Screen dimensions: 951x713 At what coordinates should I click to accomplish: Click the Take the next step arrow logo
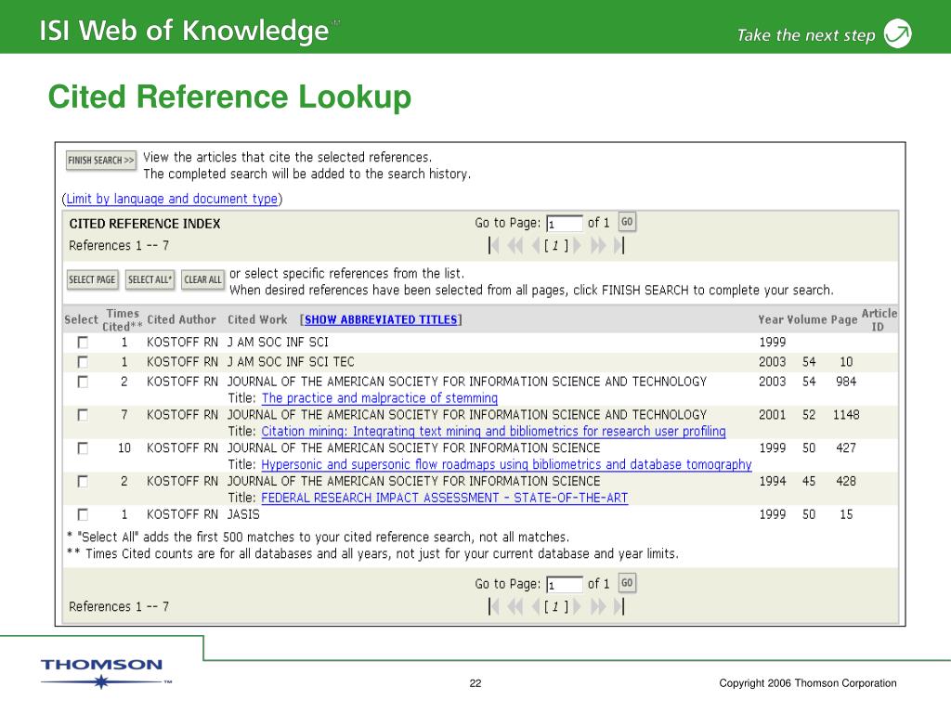click(898, 32)
